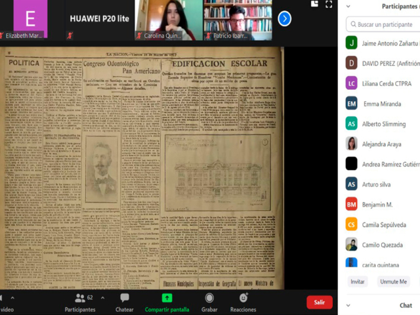
Task: Expand the participants options arrow
Action: [x=102, y=298]
